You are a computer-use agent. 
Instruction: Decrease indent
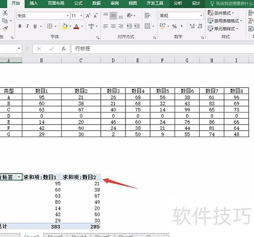coord(129,26)
